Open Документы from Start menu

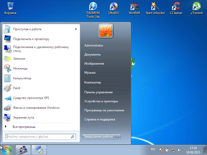point(92,55)
